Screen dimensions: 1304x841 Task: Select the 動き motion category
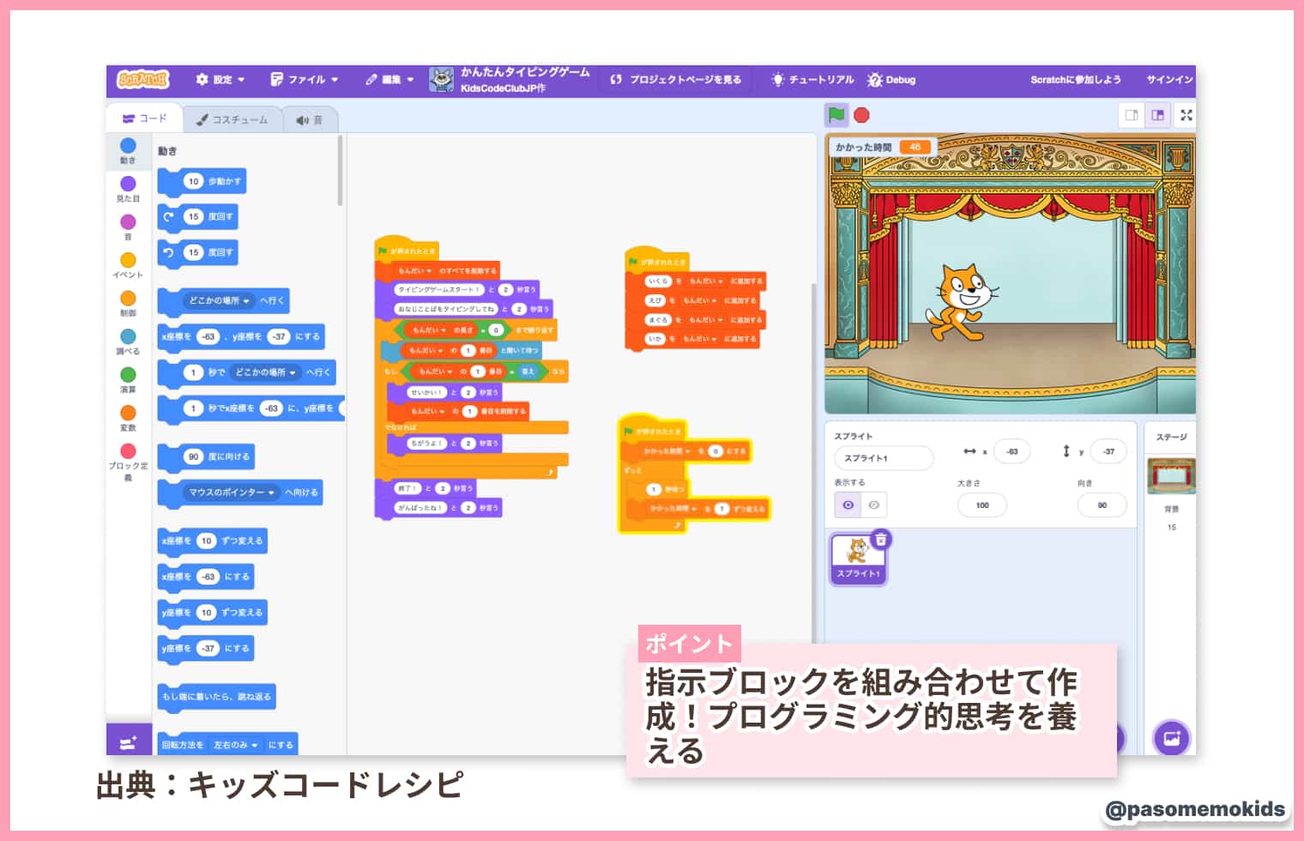coord(128,151)
